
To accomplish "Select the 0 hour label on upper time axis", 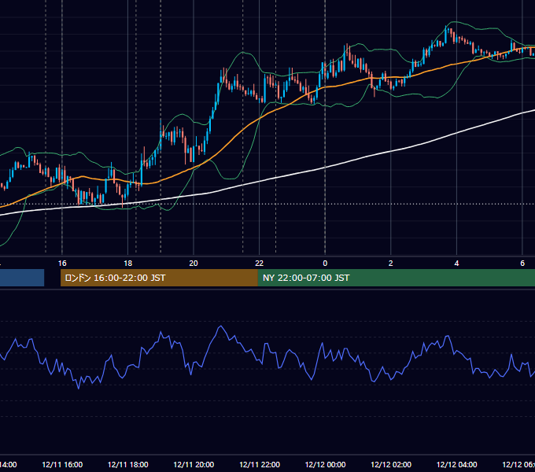I will pos(325,264).
